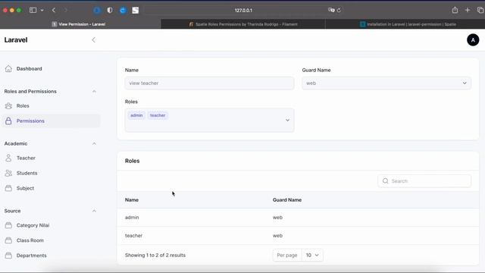This screenshot has width=485, height=273.
Task: Sort by the Guard Name column header
Action: [x=287, y=200]
